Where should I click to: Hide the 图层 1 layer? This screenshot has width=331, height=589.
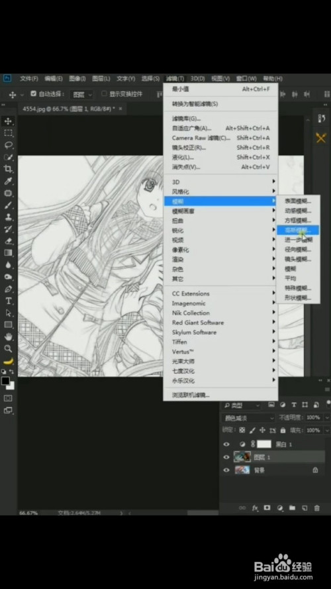(226, 457)
